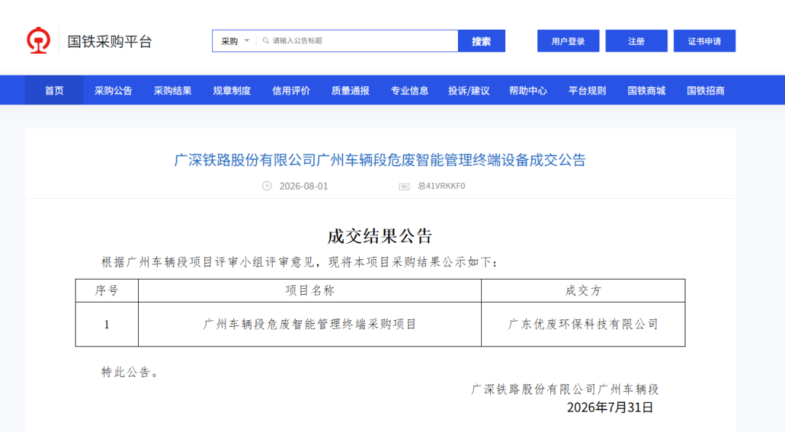Click the publish date 2026-08-01
Screen dimensions: 785x432
pyautogui.click(x=303, y=186)
